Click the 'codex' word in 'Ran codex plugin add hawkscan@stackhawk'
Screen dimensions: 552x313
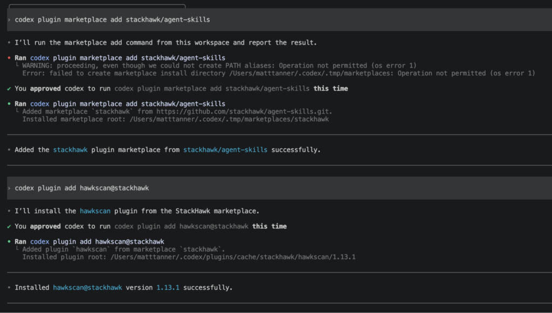pyautogui.click(x=39, y=241)
